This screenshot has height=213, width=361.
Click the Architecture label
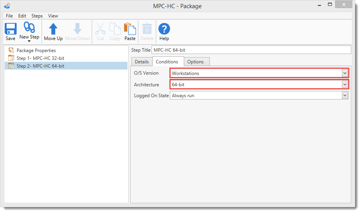(x=146, y=85)
